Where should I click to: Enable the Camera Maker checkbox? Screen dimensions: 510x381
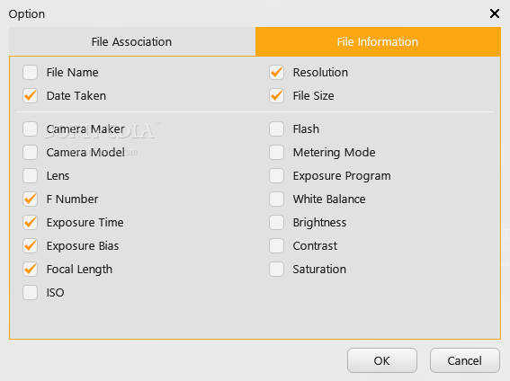[x=31, y=129]
